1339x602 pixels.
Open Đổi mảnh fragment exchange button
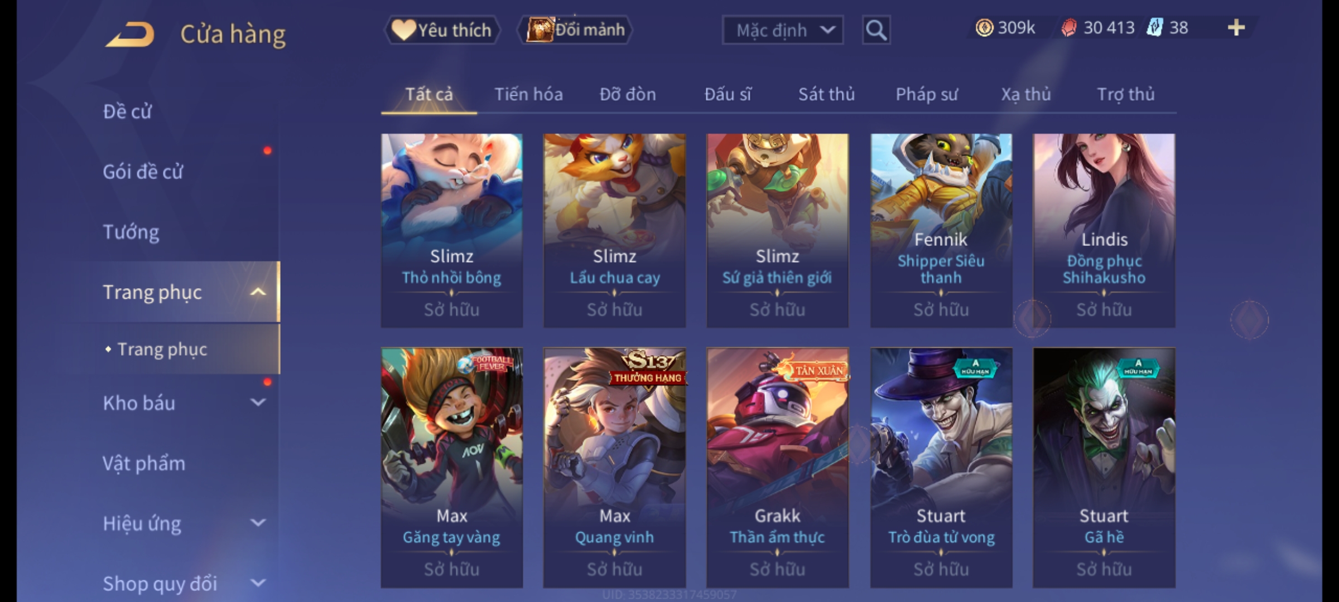(575, 30)
